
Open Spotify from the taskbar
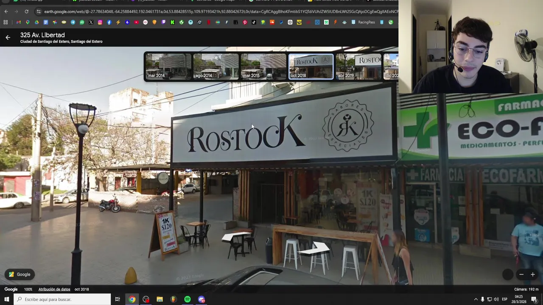(187, 299)
